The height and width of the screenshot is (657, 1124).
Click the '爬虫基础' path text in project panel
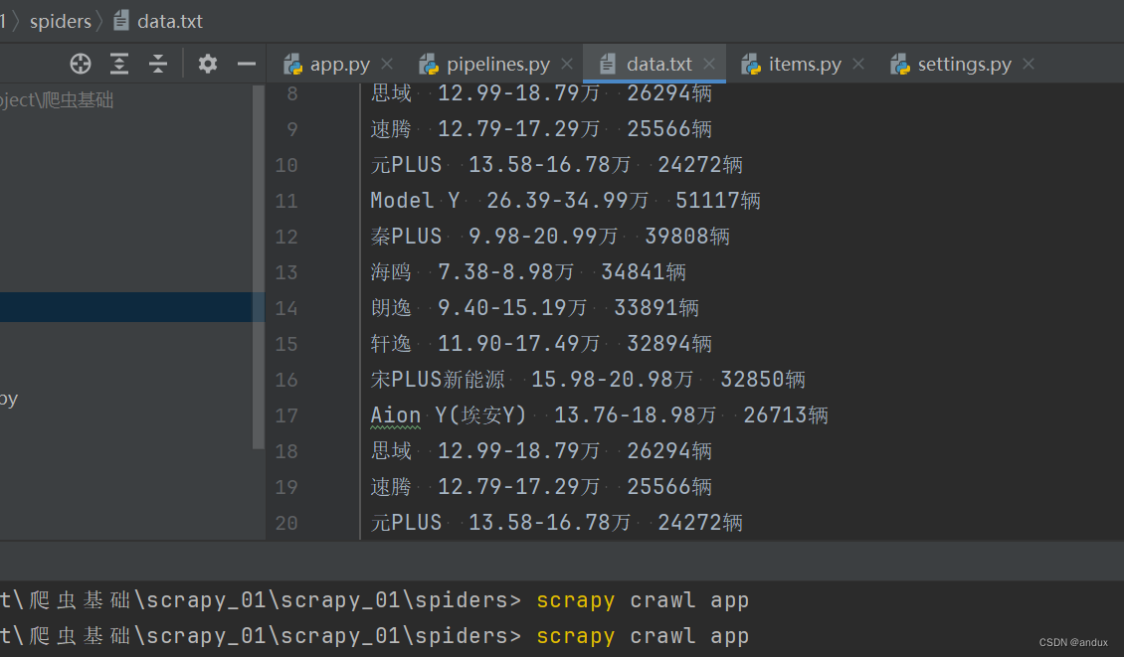77,100
